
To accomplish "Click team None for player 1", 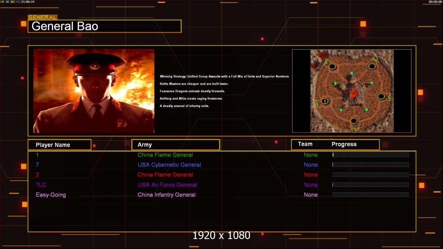I will point(311,155).
